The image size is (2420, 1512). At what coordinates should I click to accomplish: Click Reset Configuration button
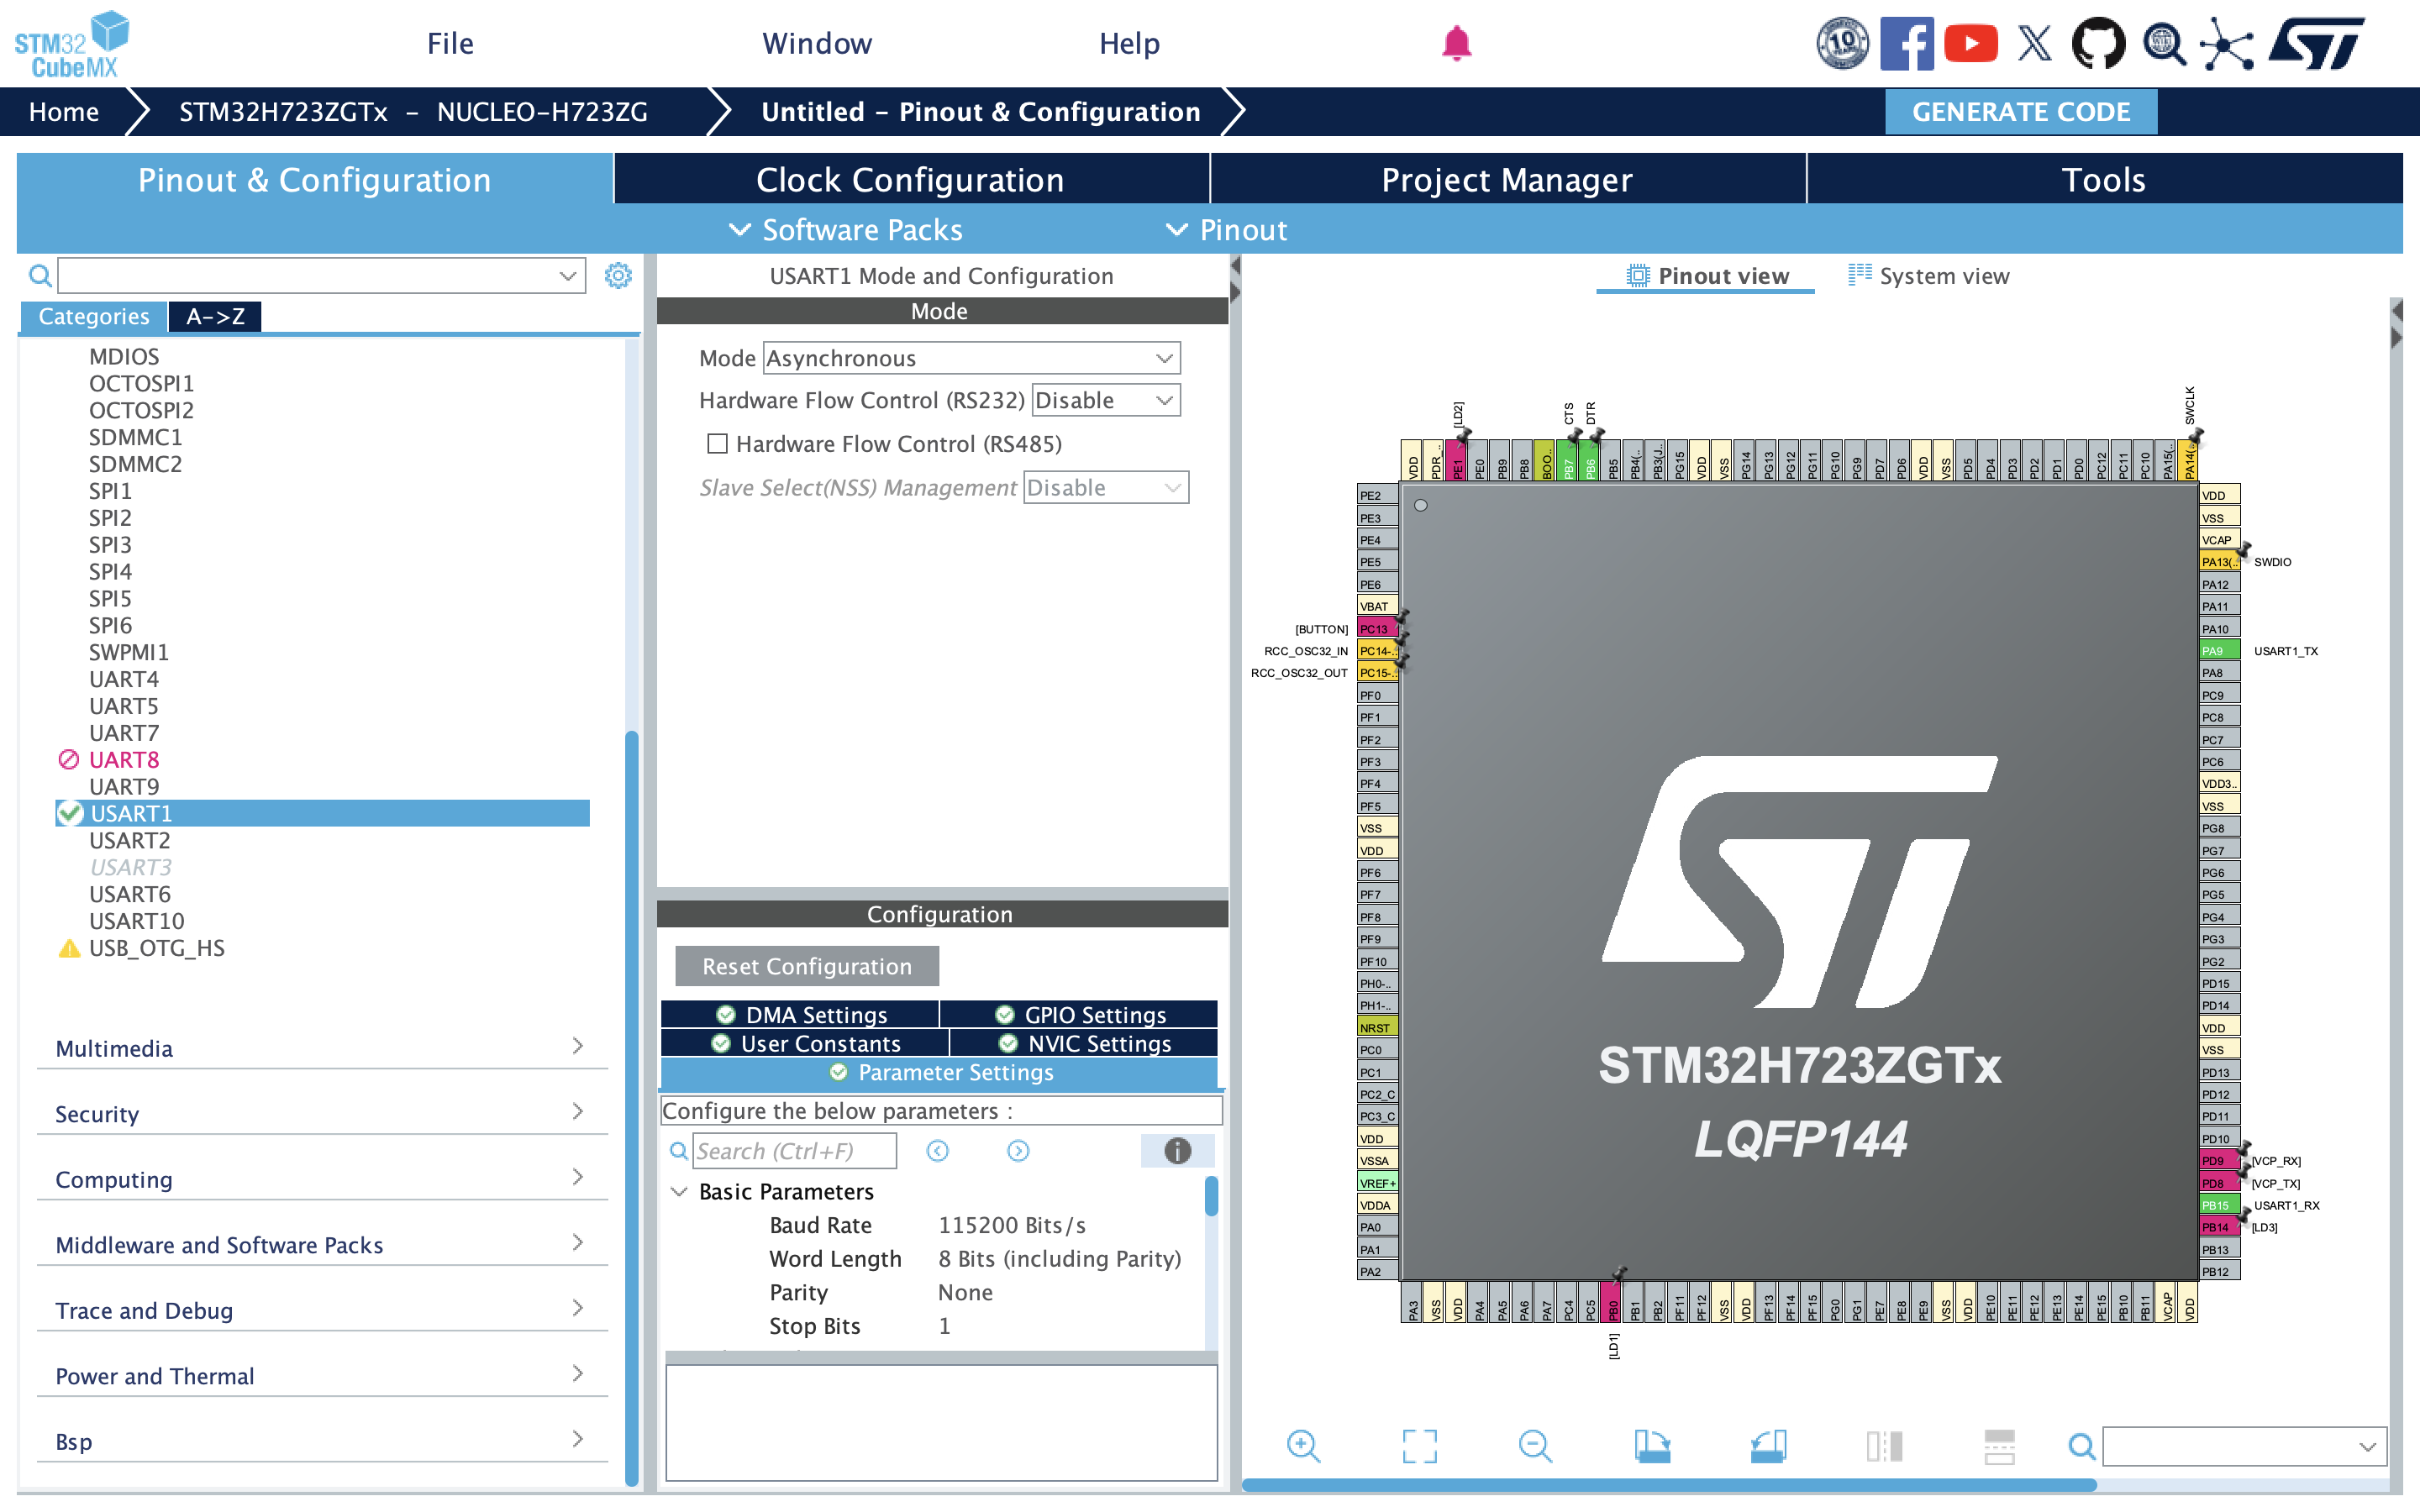pos(806,966)
